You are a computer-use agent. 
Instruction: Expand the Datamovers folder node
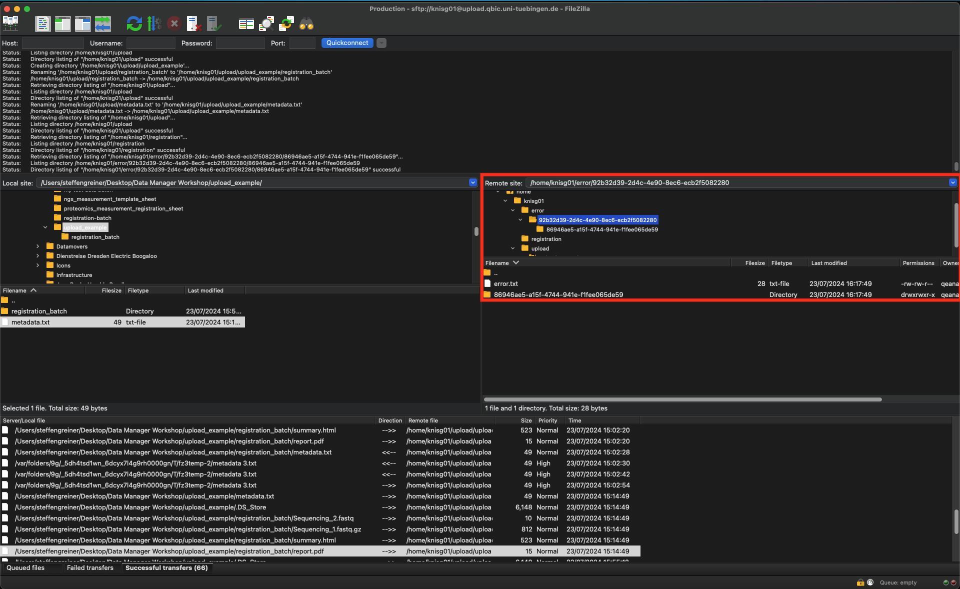(38, 246)
